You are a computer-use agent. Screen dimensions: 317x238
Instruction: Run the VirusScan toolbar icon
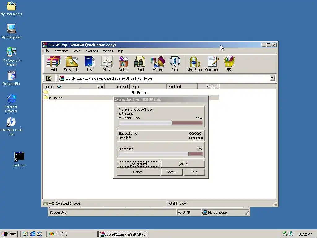click(x=194, y=64)
